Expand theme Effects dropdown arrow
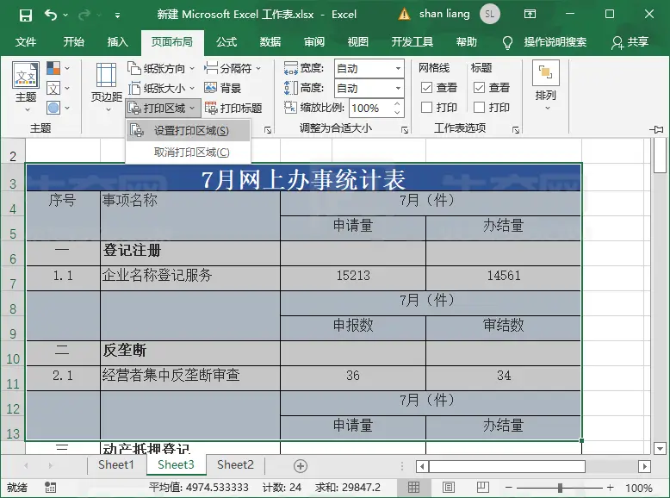The image size is (670, 498). [67, 108]
